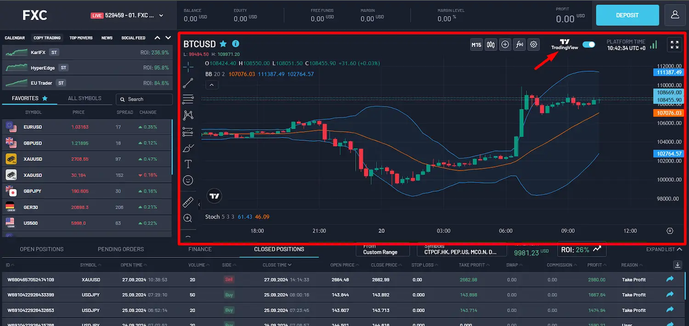Screen dimensions: 689x326
Task: Expand the account selector showing 529459
Action: point(129,14)
